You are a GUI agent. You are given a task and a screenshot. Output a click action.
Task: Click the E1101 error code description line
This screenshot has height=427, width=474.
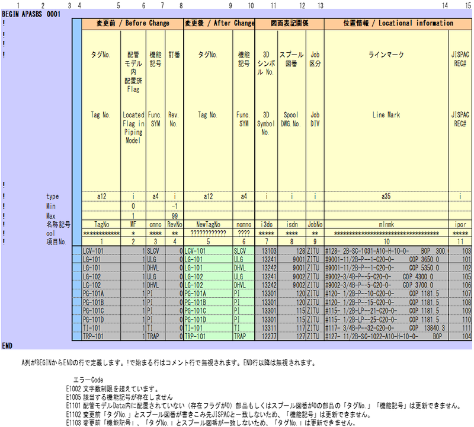(263, 406)
